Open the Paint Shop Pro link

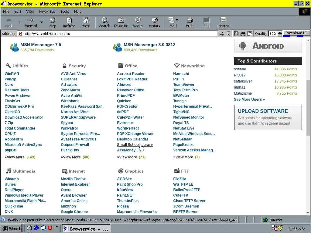coord(130,184)
